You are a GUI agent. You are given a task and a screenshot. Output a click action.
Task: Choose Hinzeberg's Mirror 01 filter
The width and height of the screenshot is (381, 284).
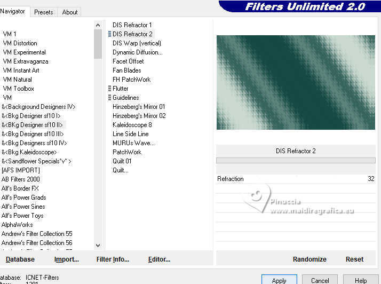coord(139,107)
